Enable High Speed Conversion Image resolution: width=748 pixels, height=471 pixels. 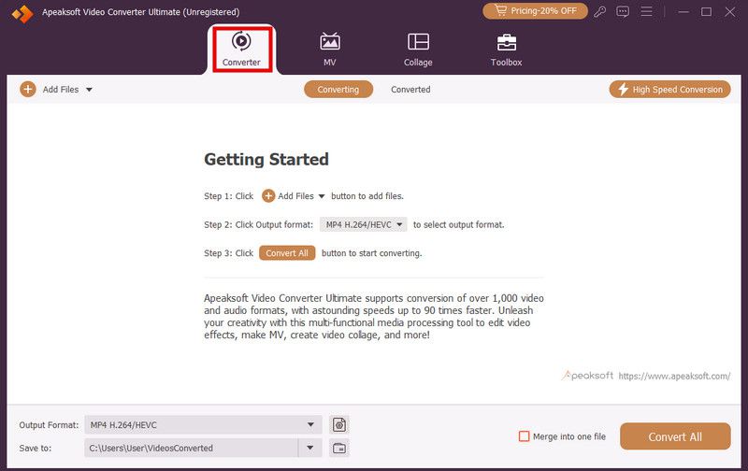pos(669,89)
